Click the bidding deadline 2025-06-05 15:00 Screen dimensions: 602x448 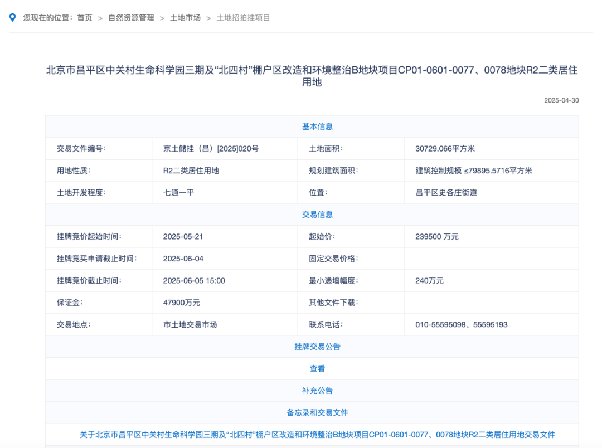(x=194, y=281)
